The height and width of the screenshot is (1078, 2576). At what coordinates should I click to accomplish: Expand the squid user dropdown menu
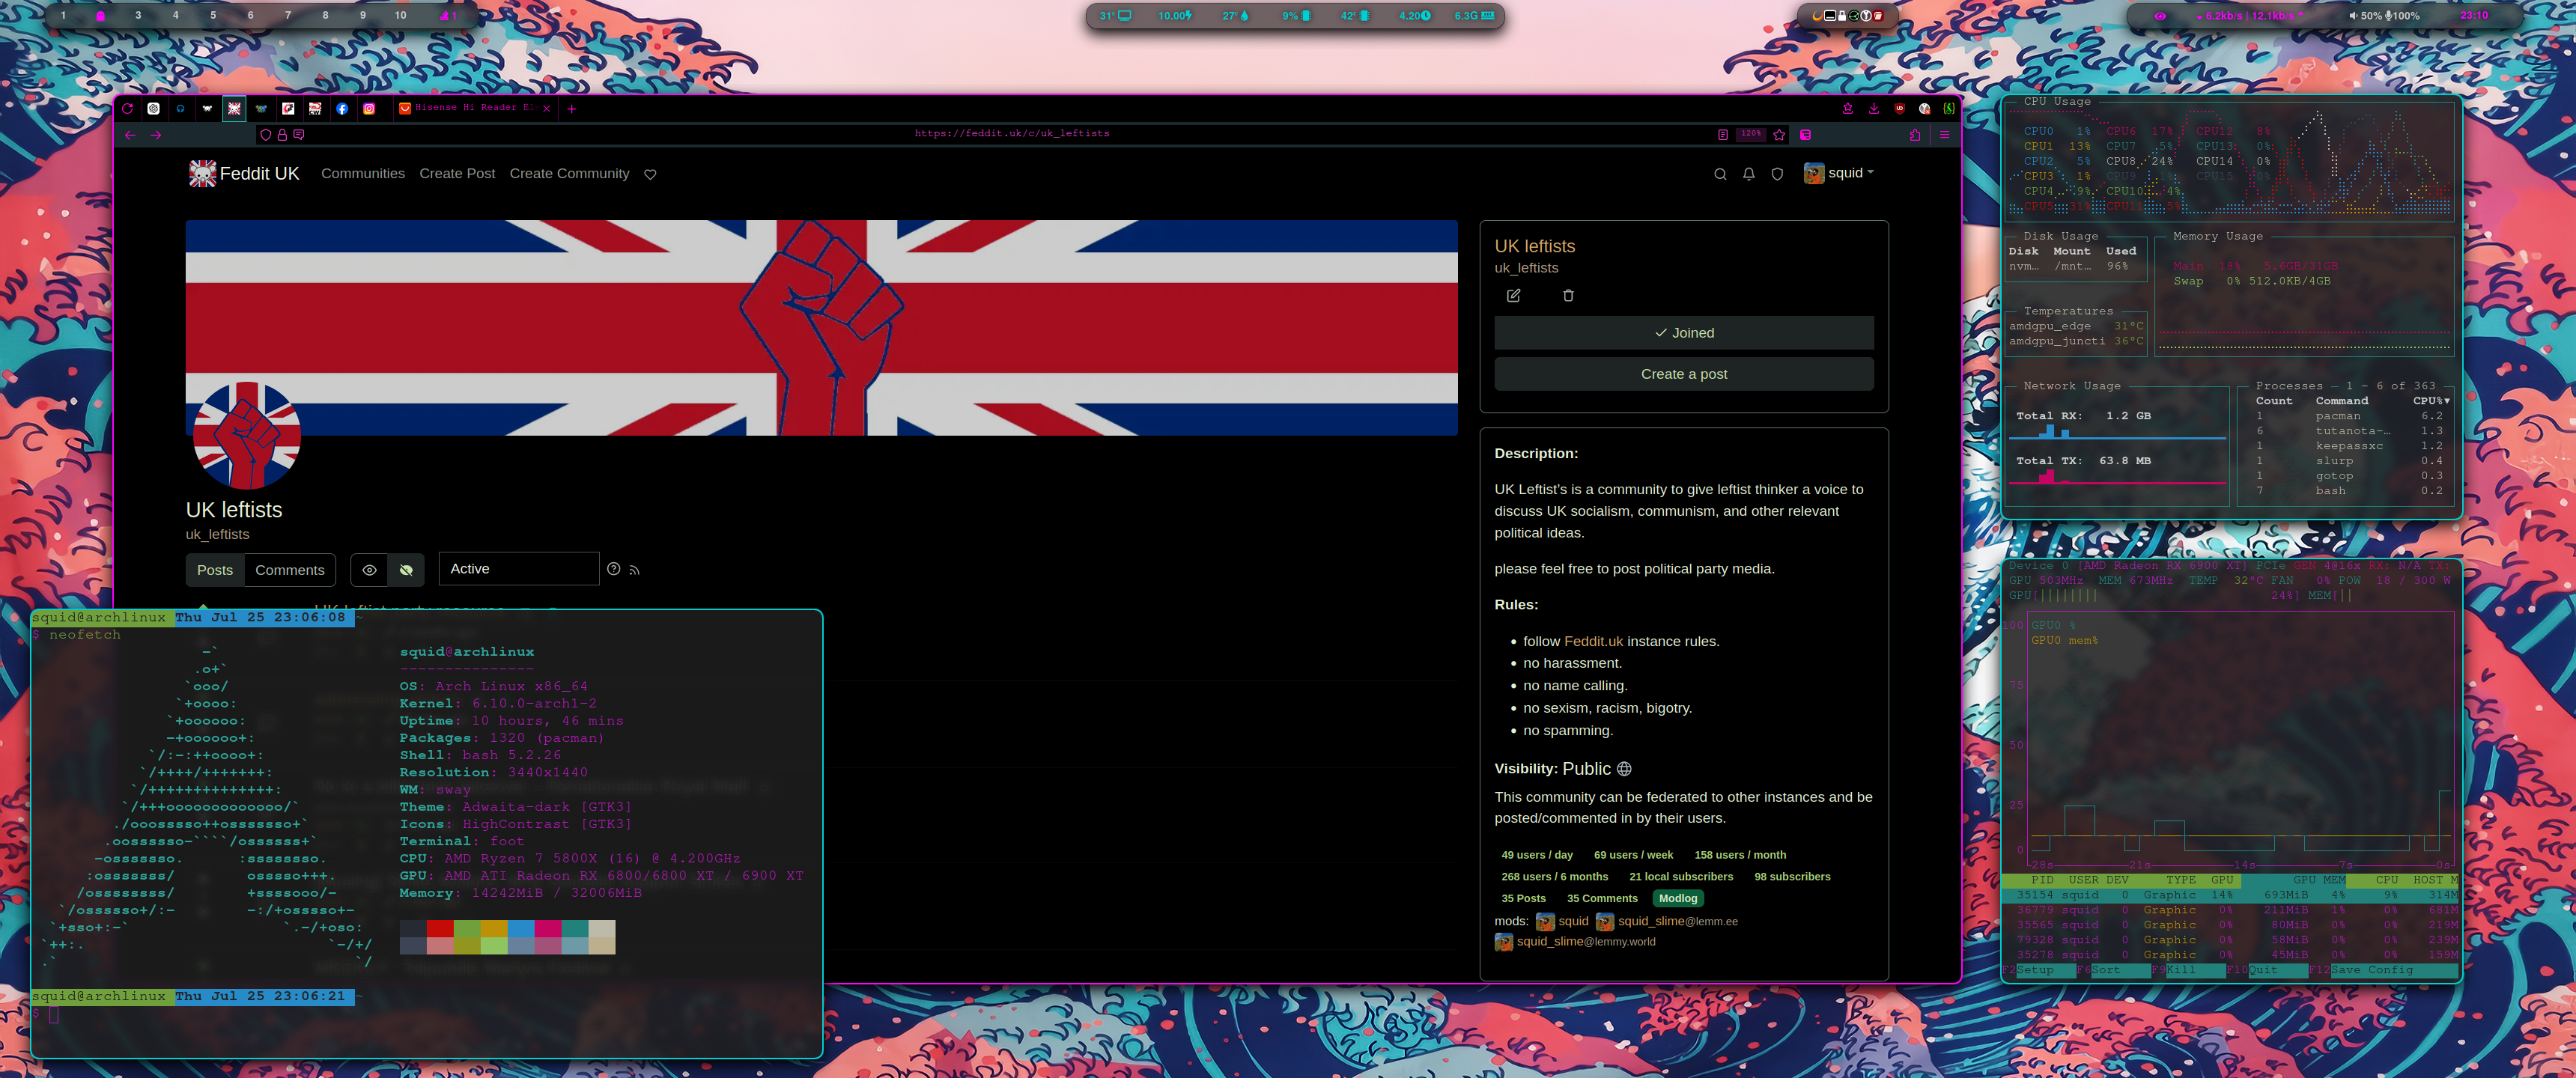pos(1839,173)
